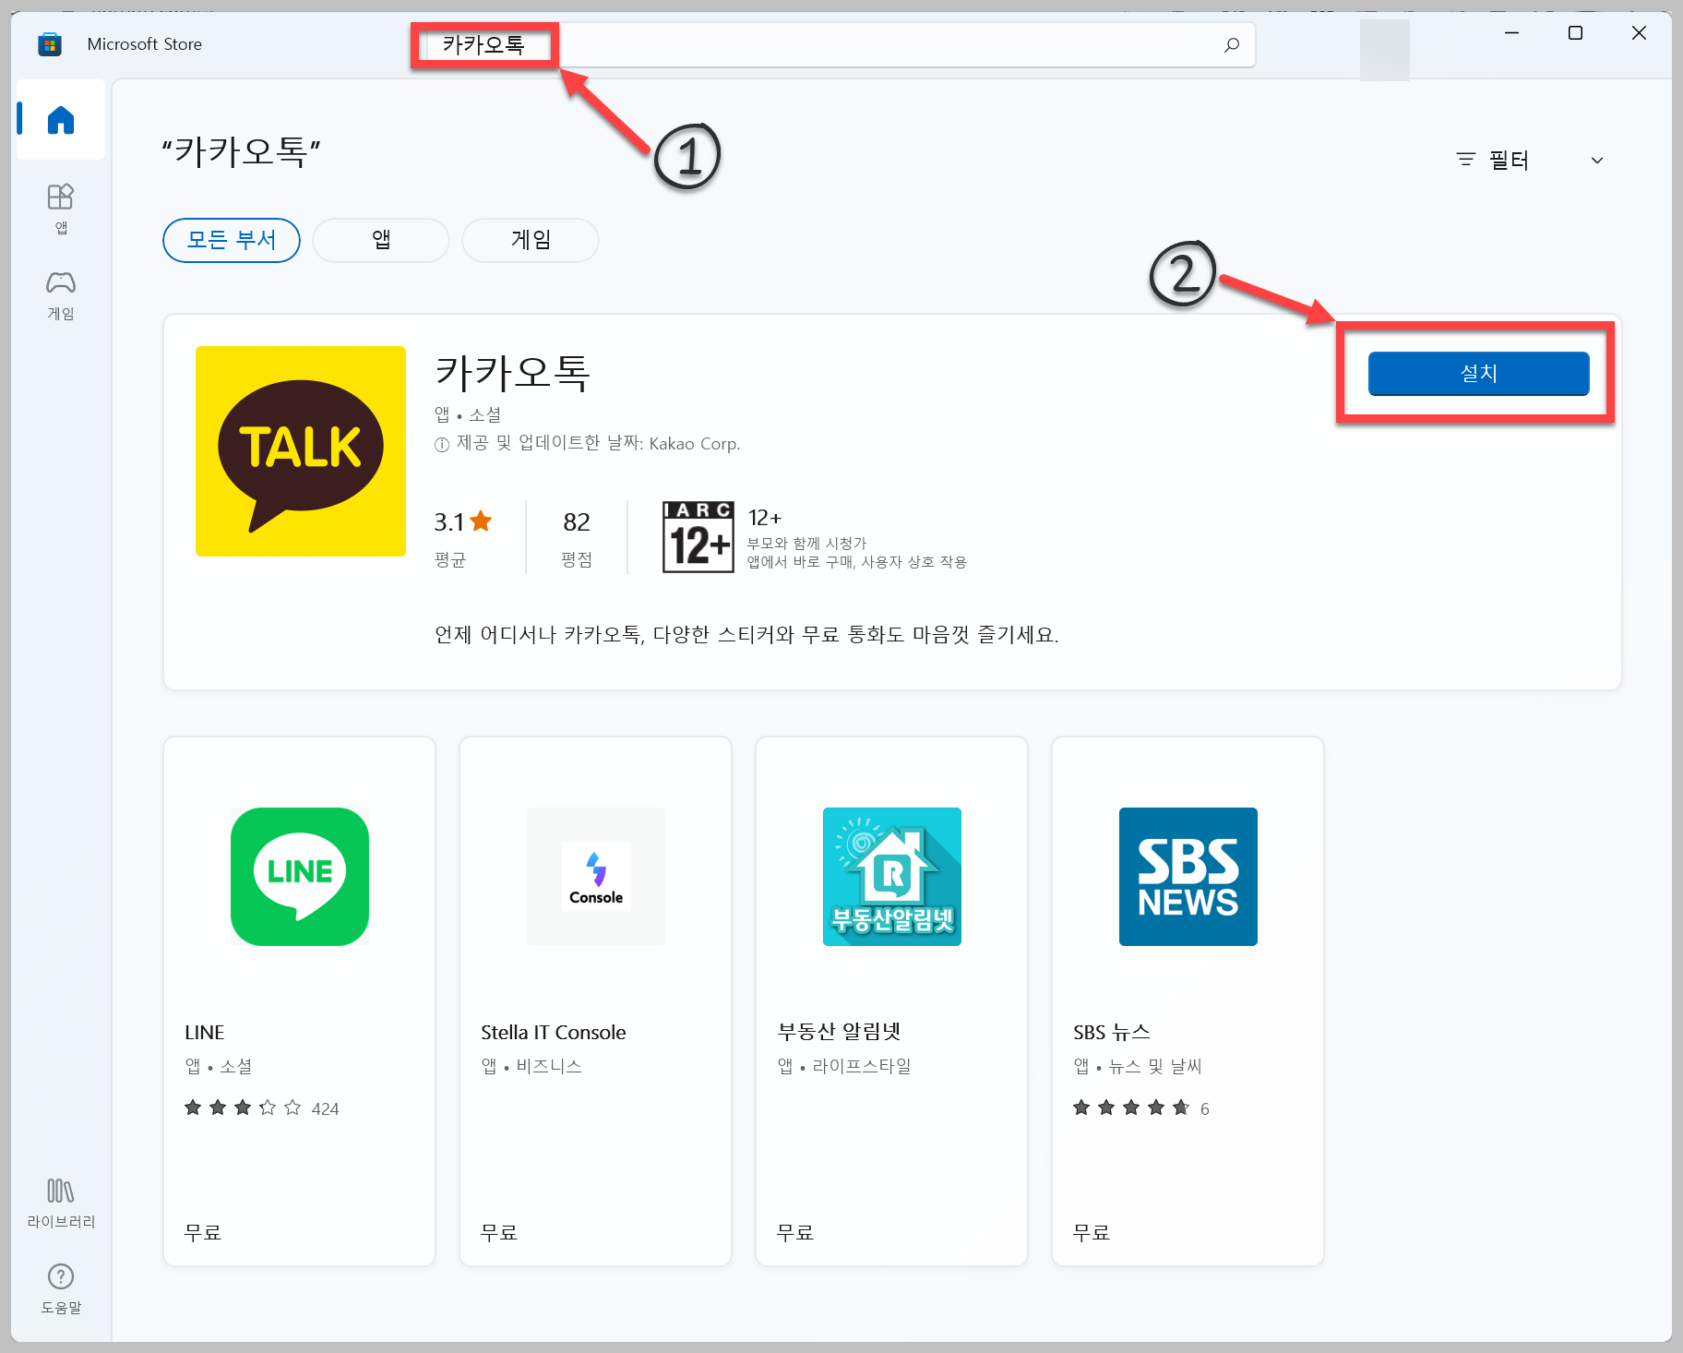Viewport: 1683px width, 1353px height.
Task: Click the 앱 • 뉴스 및 날씨 category label
Action: tap(1138, 1066)
